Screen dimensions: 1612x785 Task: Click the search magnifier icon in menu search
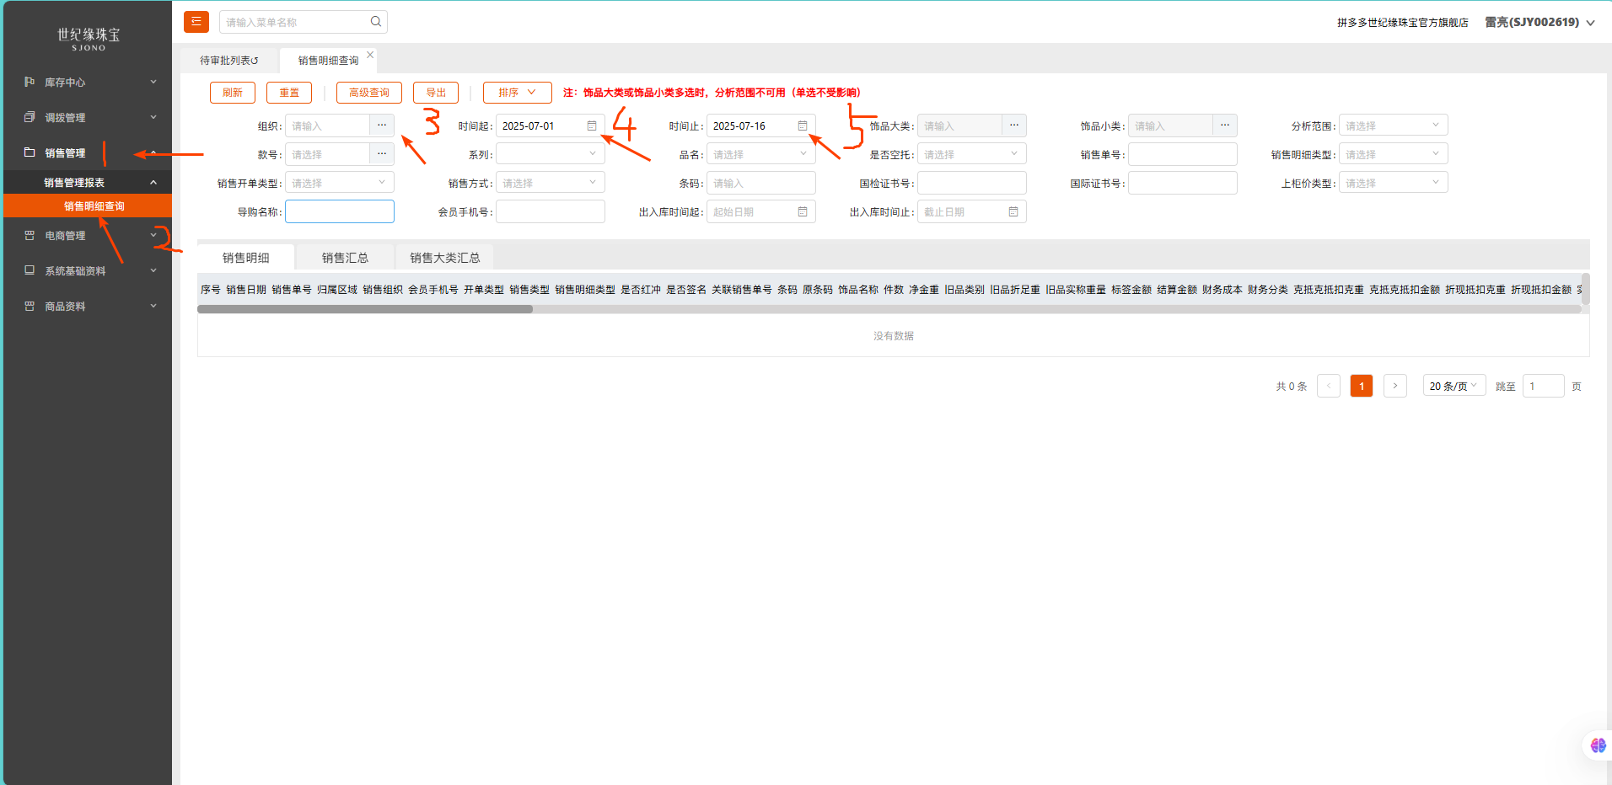[x=376, y=22]
